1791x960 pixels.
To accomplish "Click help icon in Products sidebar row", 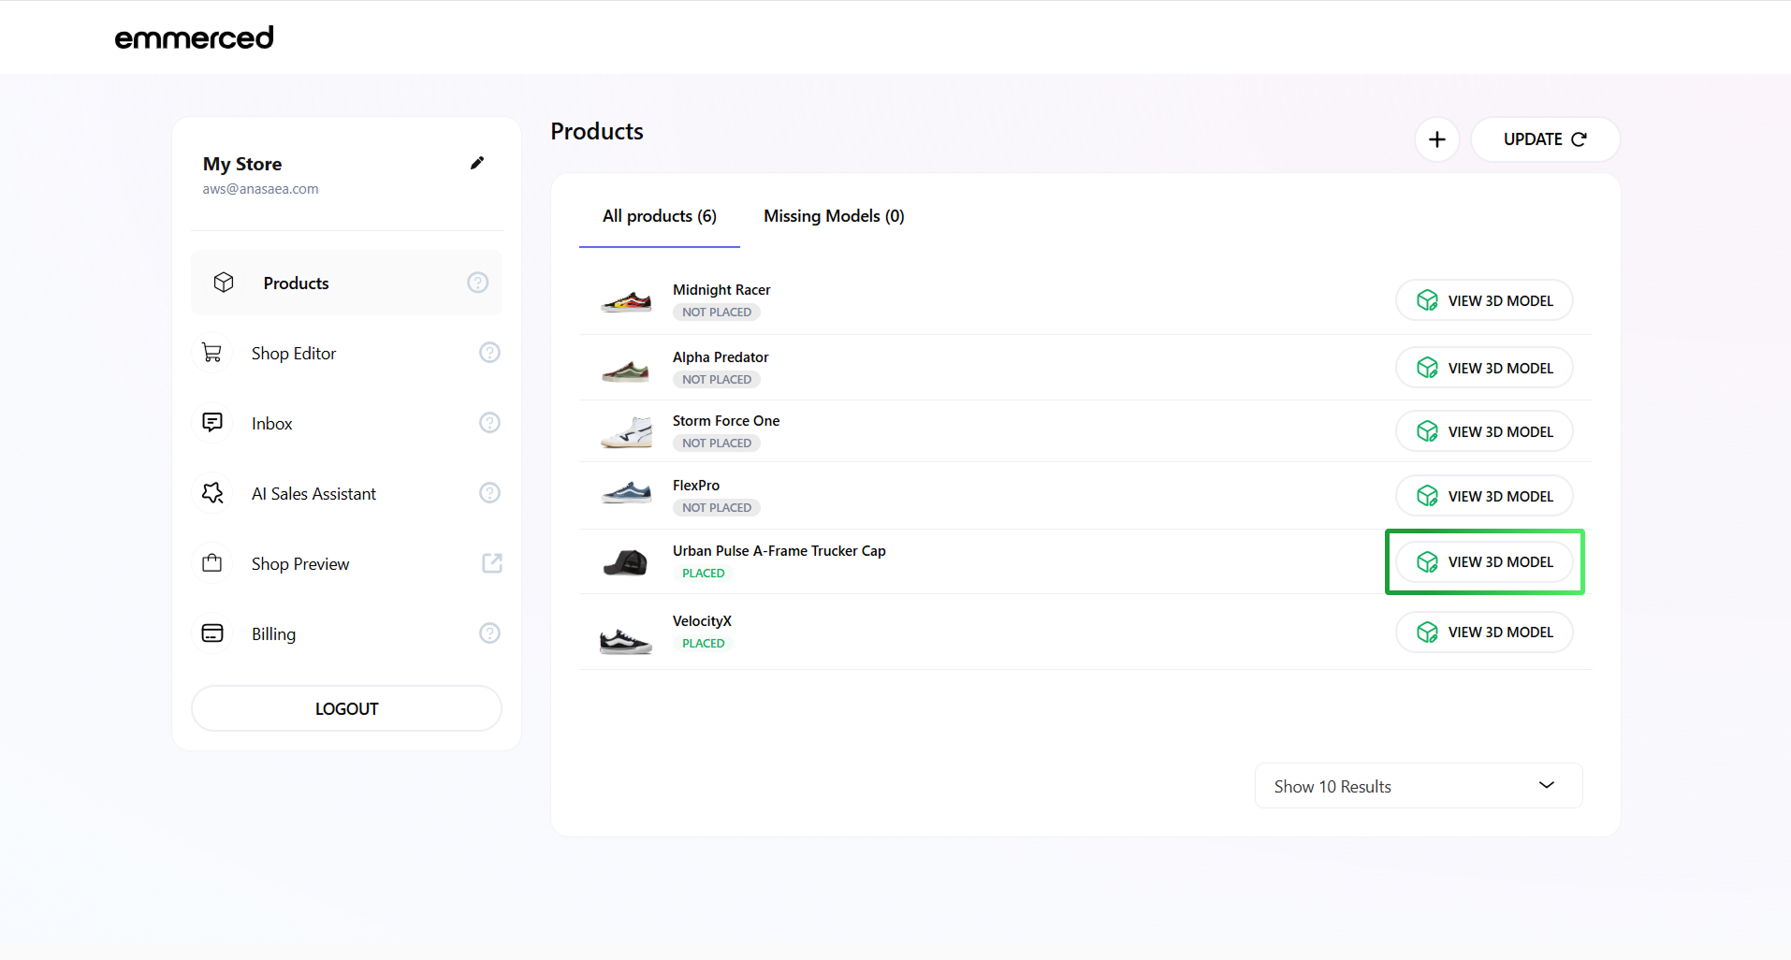I will tap(477, 283).
